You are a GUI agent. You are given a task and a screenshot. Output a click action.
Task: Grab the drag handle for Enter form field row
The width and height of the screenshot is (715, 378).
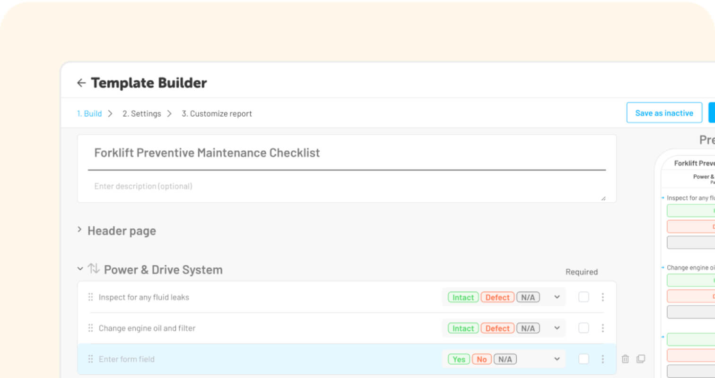click(x=90, y=359)
